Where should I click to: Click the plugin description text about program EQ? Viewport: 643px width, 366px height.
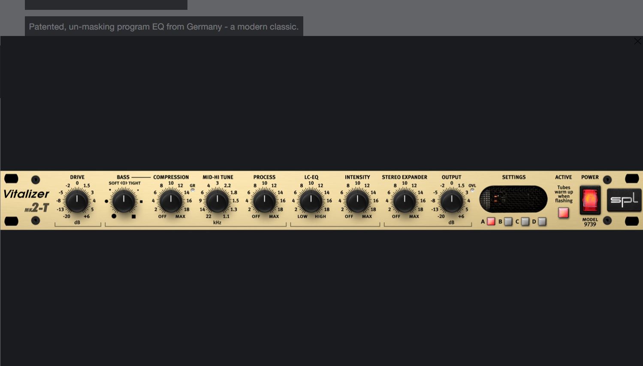[x=164, y=27]
